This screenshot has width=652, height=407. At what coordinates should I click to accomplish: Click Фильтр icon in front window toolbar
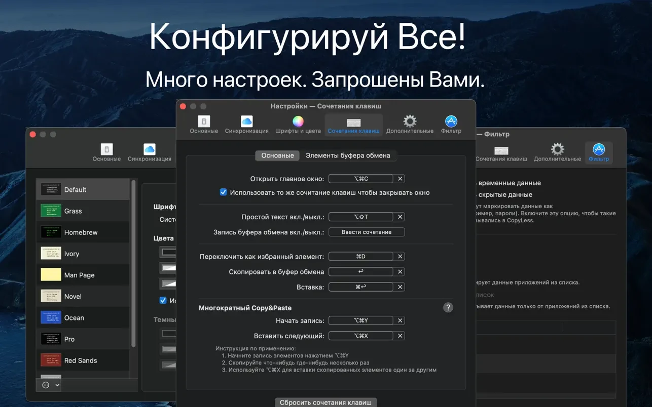[451, 125]
